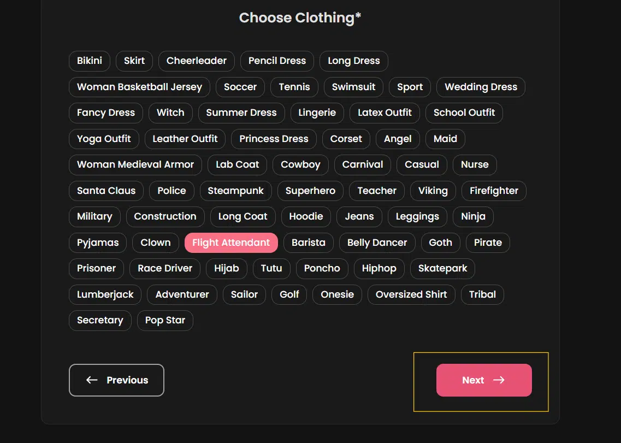Select the Oversized Shirt option
Image resolution: width=621 pixels, height=443 pixels.
[411, 294]
